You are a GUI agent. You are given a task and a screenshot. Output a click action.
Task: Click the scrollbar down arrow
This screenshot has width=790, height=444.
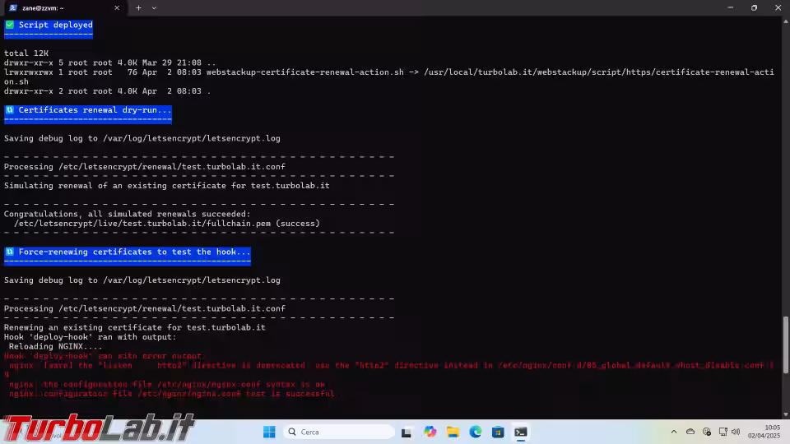coord(785,414)
